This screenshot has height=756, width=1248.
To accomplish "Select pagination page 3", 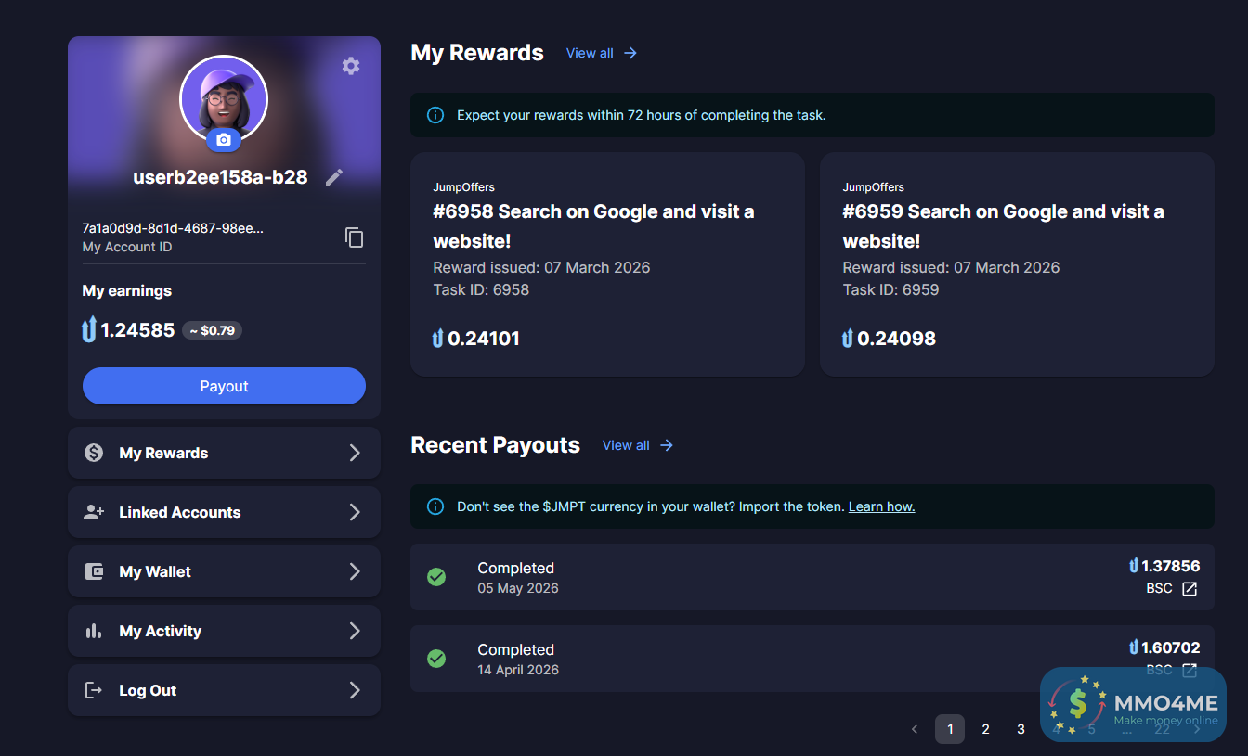I will 1020,729.
